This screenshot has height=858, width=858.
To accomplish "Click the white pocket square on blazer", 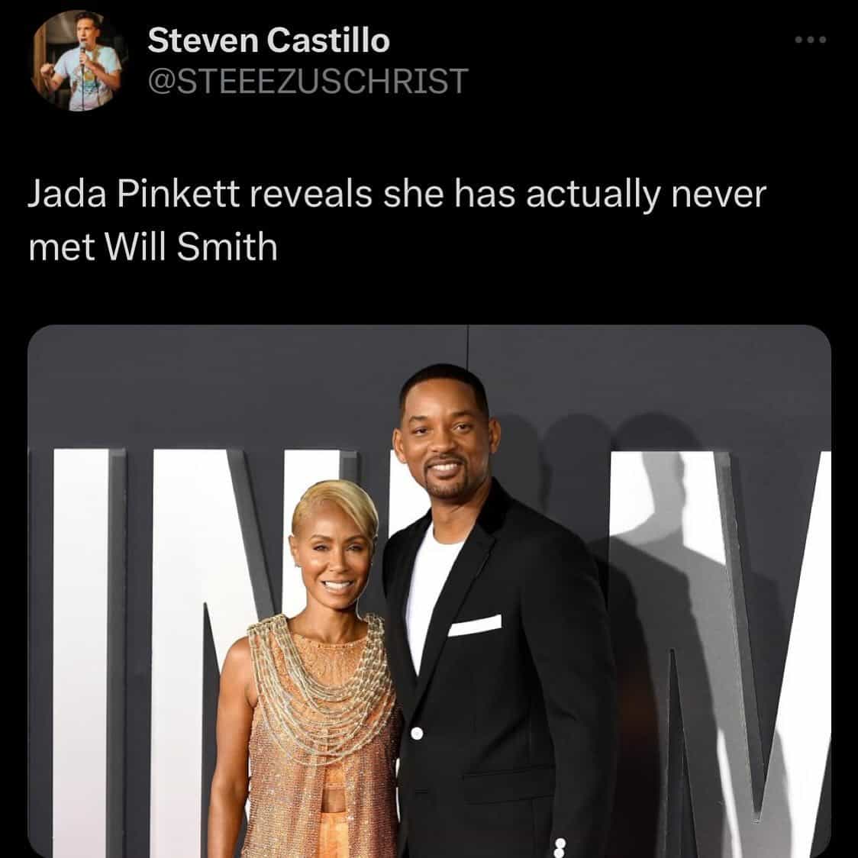I will point(475,625).
